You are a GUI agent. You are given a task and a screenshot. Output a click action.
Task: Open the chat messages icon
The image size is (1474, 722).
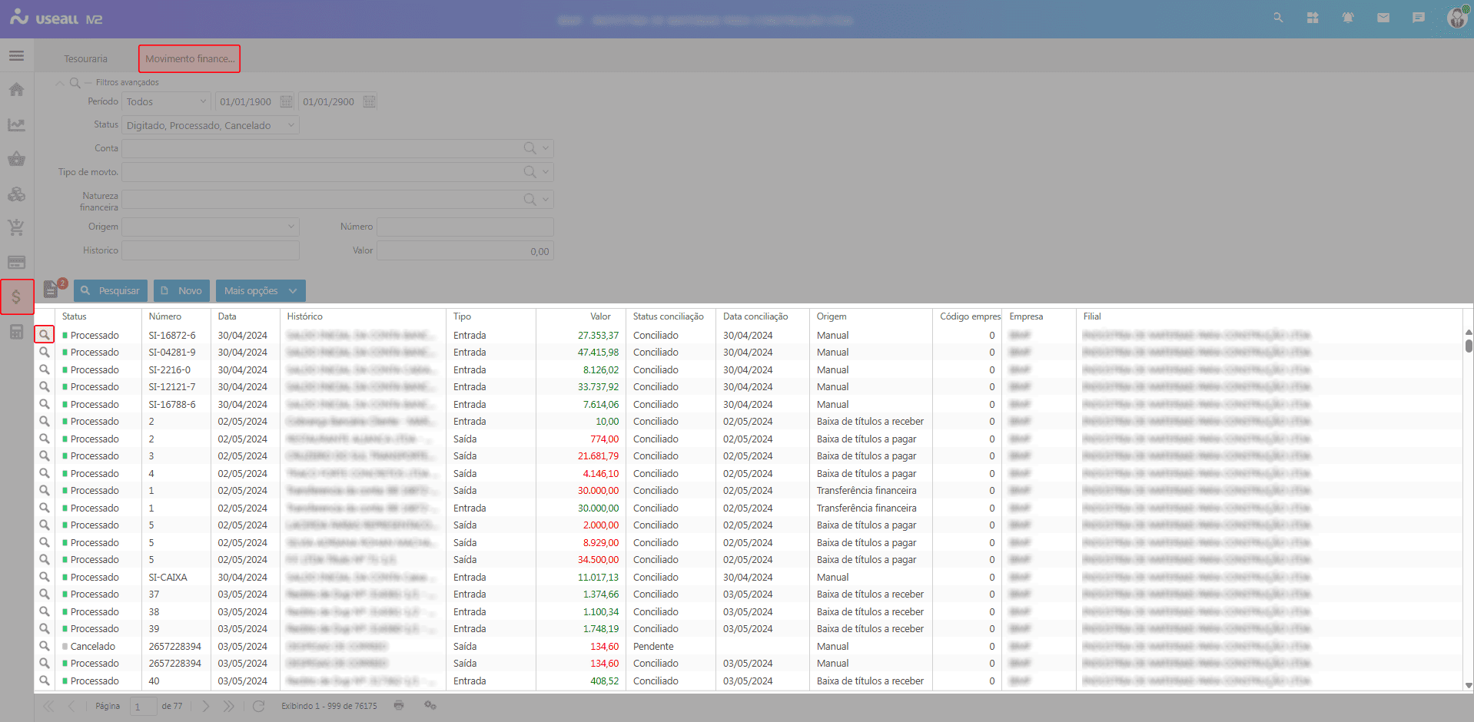click(x=1418, y=18)
